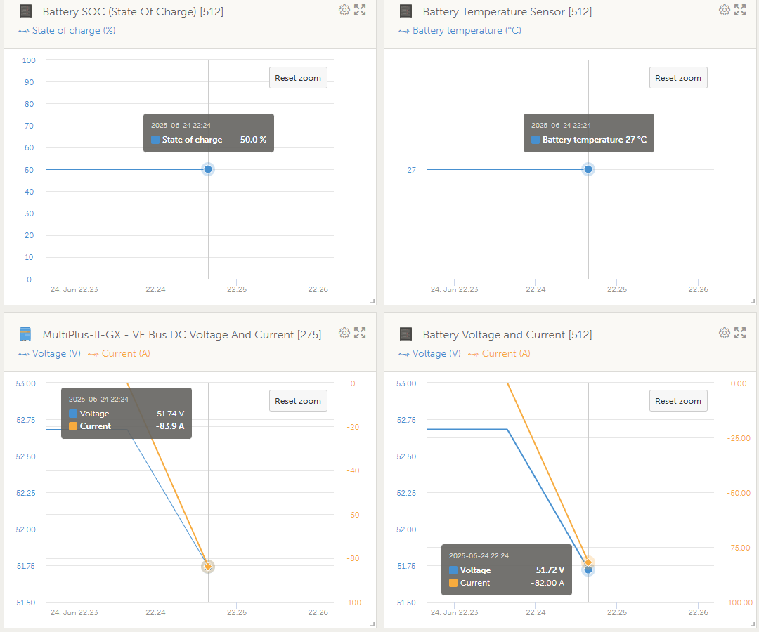Expand Battery SOC widget to fullscreen
759x632 pixels.
click(360, 10)
